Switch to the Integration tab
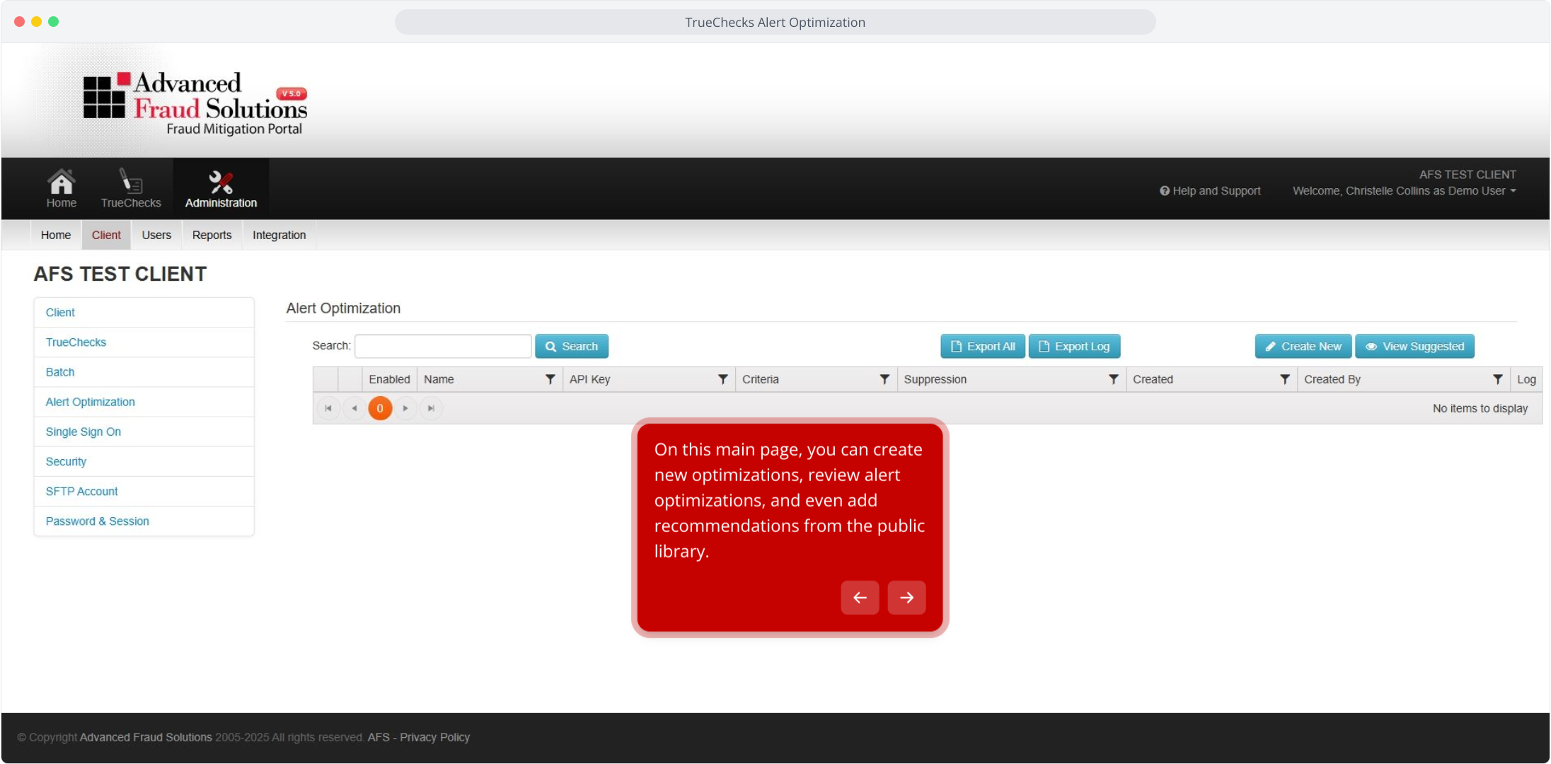Screen dimensions: 1551x764 coord(279,235)
